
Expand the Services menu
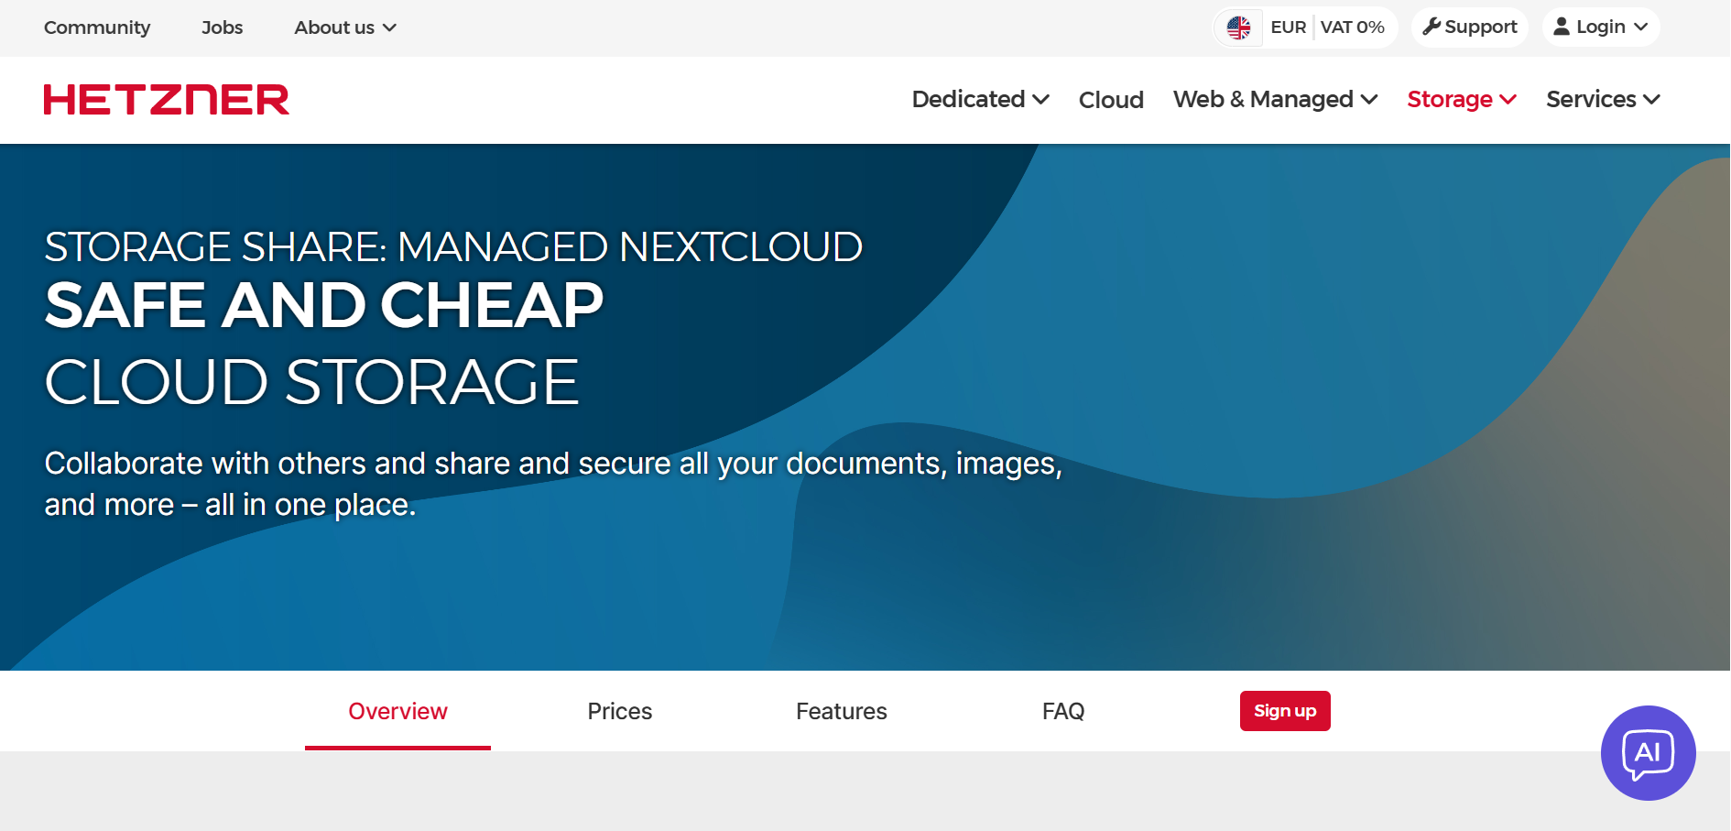[1603, 99]
